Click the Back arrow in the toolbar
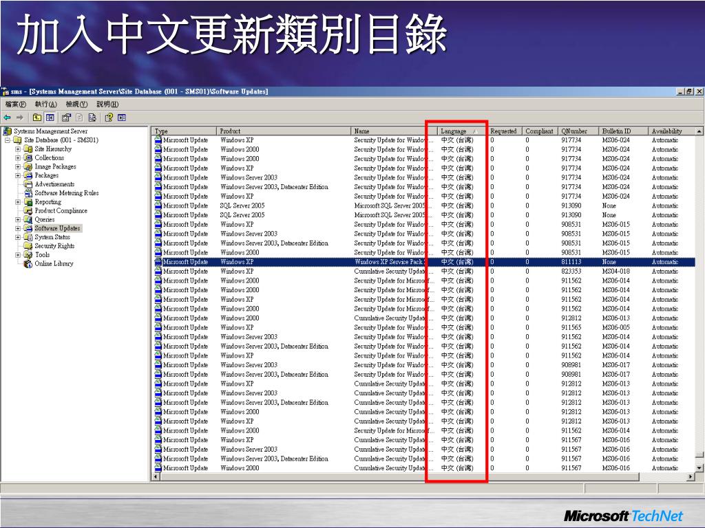 point(7,118)
